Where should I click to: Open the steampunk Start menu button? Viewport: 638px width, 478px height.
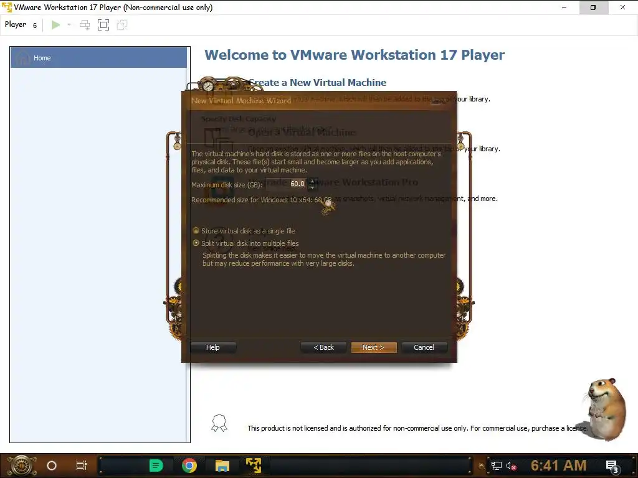[22, 466]
